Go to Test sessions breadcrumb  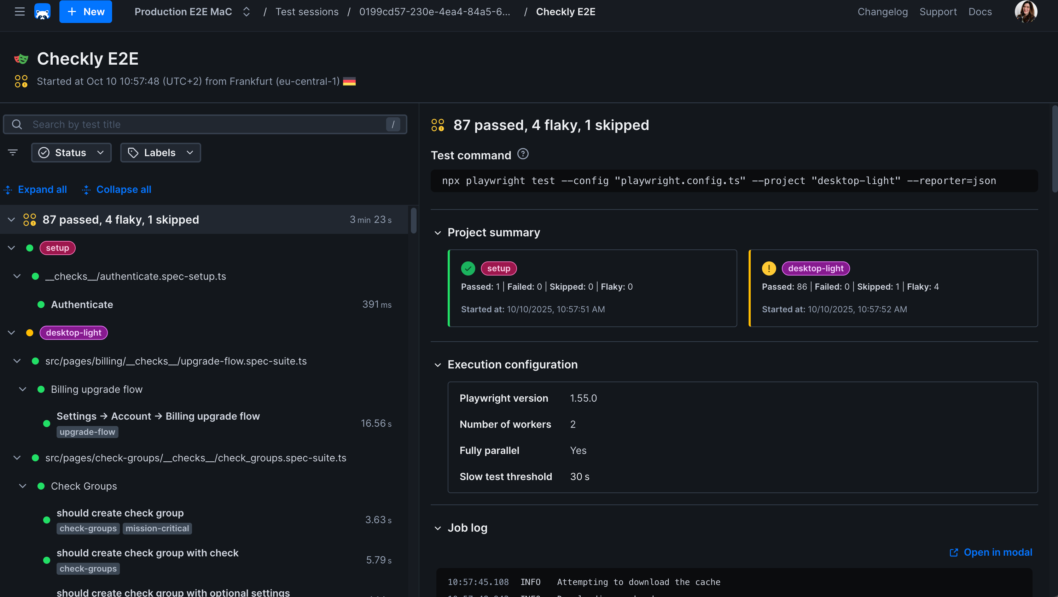coord(307,12)
